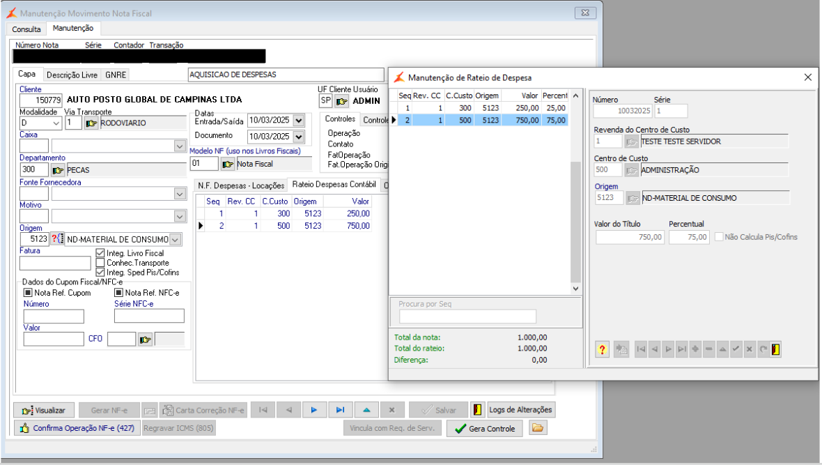The width and height of the screenshot is (822, 465).
Task: Confirm with the checkmark icon in Rateio de Despesa toolbar
Action: (x=736, y=349)
